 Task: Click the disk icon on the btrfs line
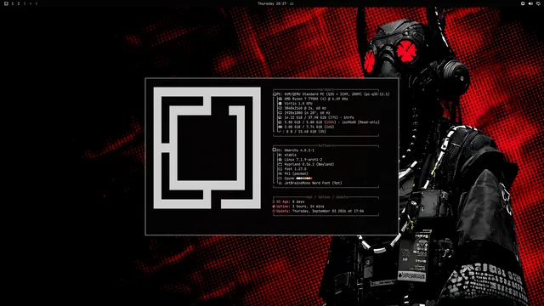pyautogui.click(x=280, y=117)
